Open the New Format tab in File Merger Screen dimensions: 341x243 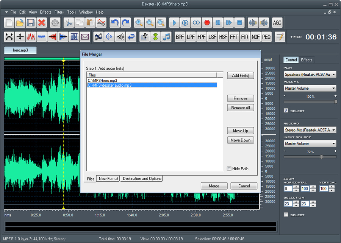click(108, 178)
